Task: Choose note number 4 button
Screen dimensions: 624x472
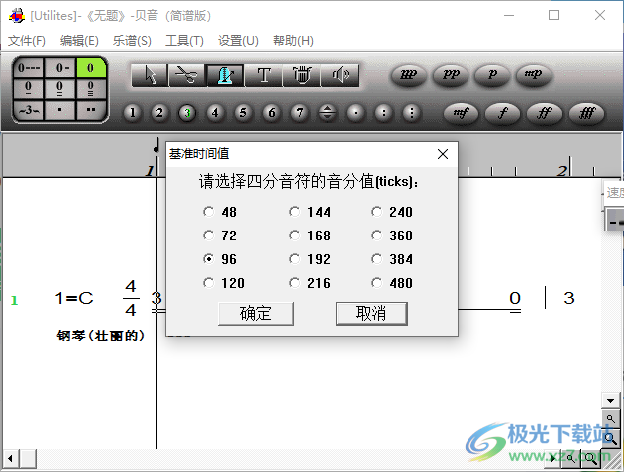Action: coord(215,113)
